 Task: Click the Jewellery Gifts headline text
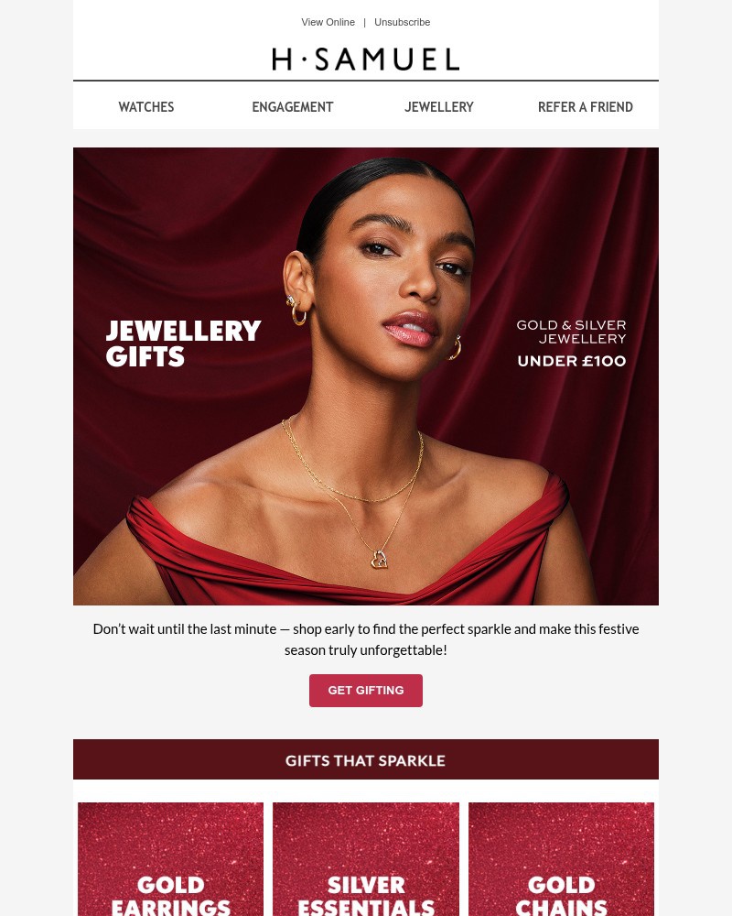click(x=183, y=343)
